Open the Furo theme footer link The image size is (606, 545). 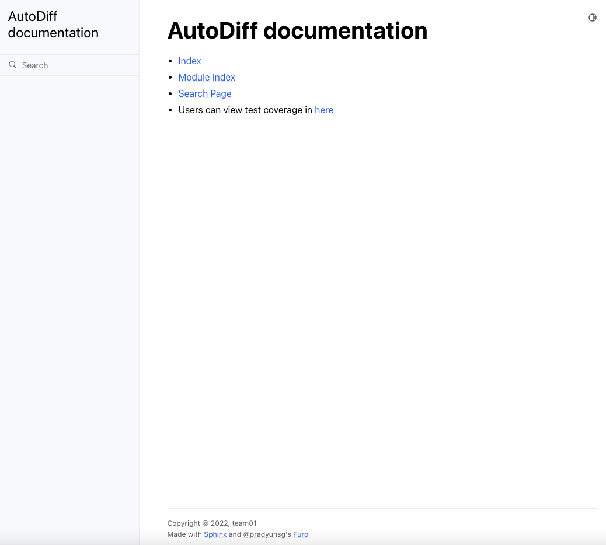pyautogui.click(x=301, y=534)
